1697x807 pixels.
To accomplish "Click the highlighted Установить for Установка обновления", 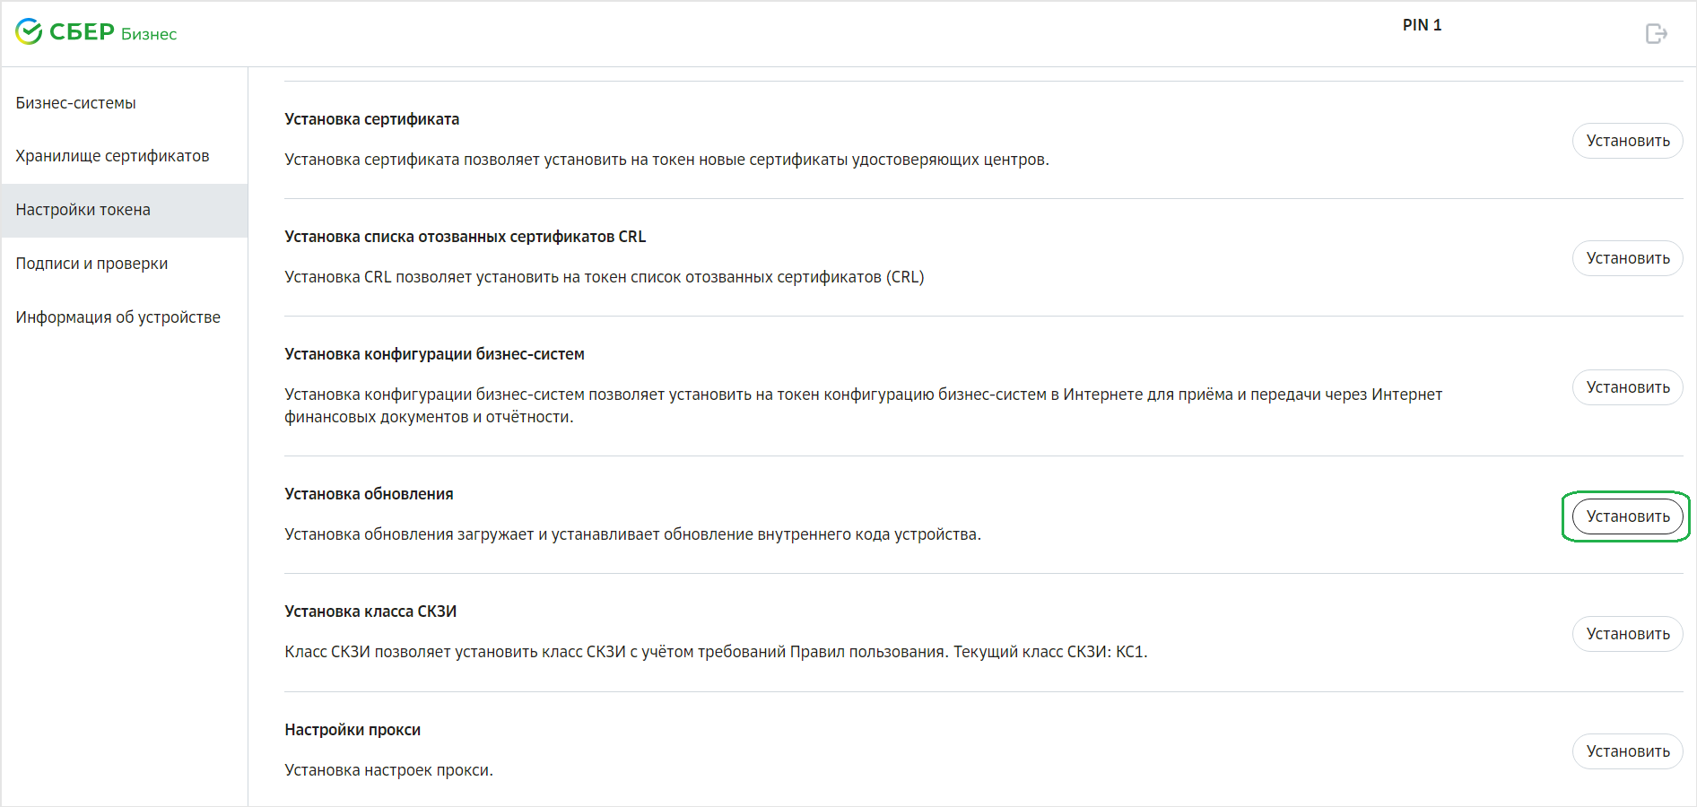I will click(1627, 516).
